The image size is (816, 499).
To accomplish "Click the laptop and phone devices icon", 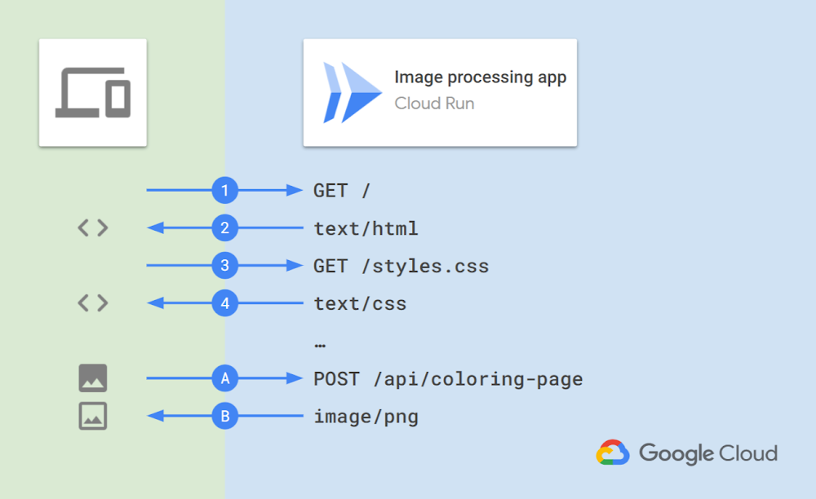I will (92, 91).
